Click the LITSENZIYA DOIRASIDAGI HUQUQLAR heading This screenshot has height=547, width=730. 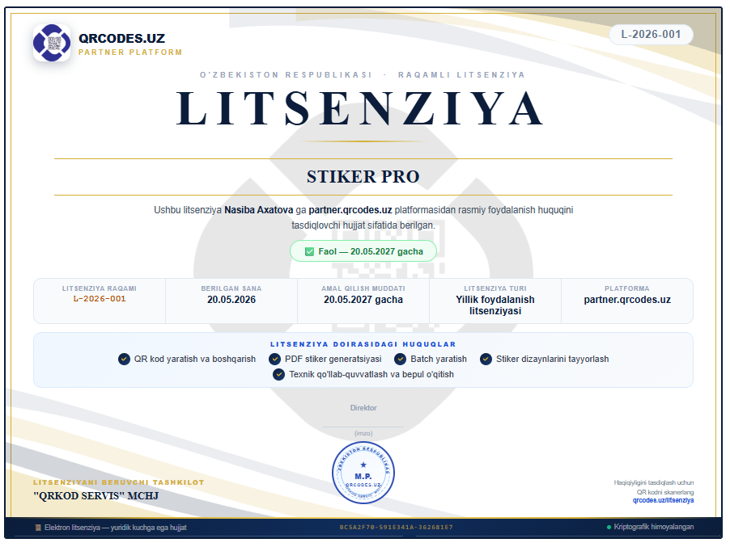click(x=363, y=344)
